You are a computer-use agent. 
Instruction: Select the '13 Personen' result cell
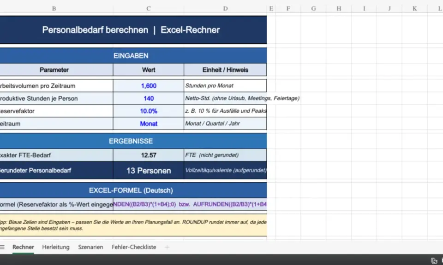tap(149, 170)
